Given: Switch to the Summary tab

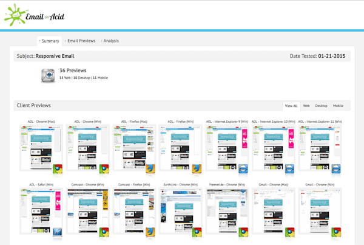Looking at the screenshot, I should (x=50, y=41).
